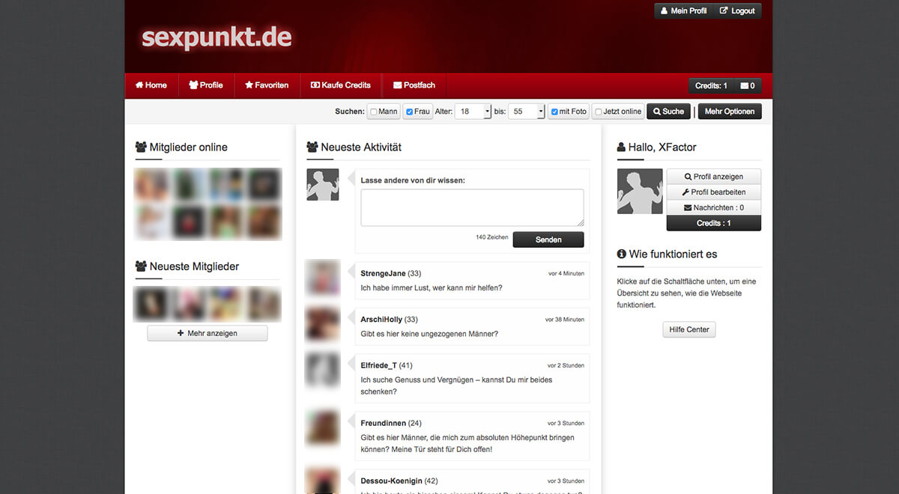
Task: Open the Home menu item
Action: point(151,85)
